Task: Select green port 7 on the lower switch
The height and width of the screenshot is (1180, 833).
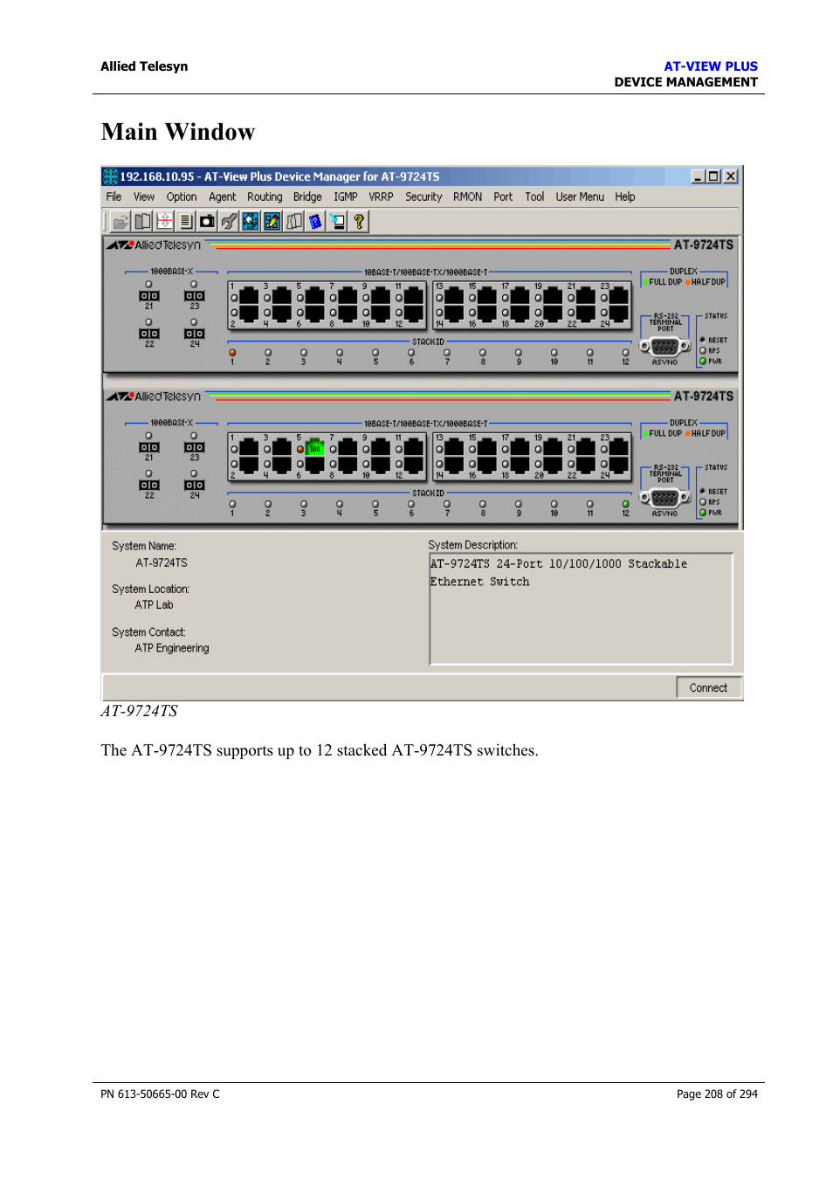Action: coord(314,449)
